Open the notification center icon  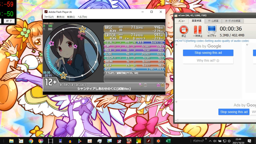249,141
